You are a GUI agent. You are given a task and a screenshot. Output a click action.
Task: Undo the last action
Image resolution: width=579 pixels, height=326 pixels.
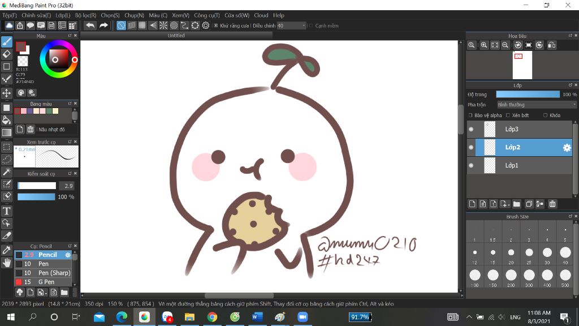90,25
